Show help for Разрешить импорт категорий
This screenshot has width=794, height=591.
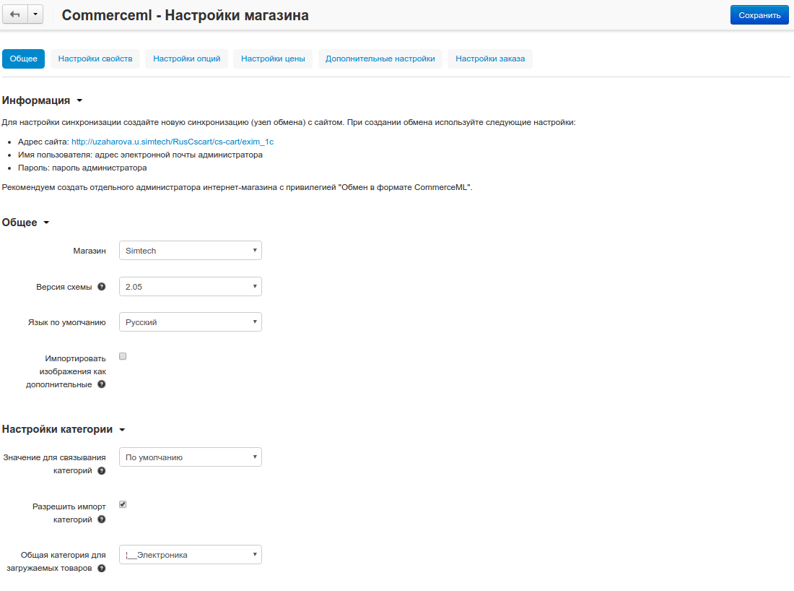pyautogui.click(x=102, y=519)
